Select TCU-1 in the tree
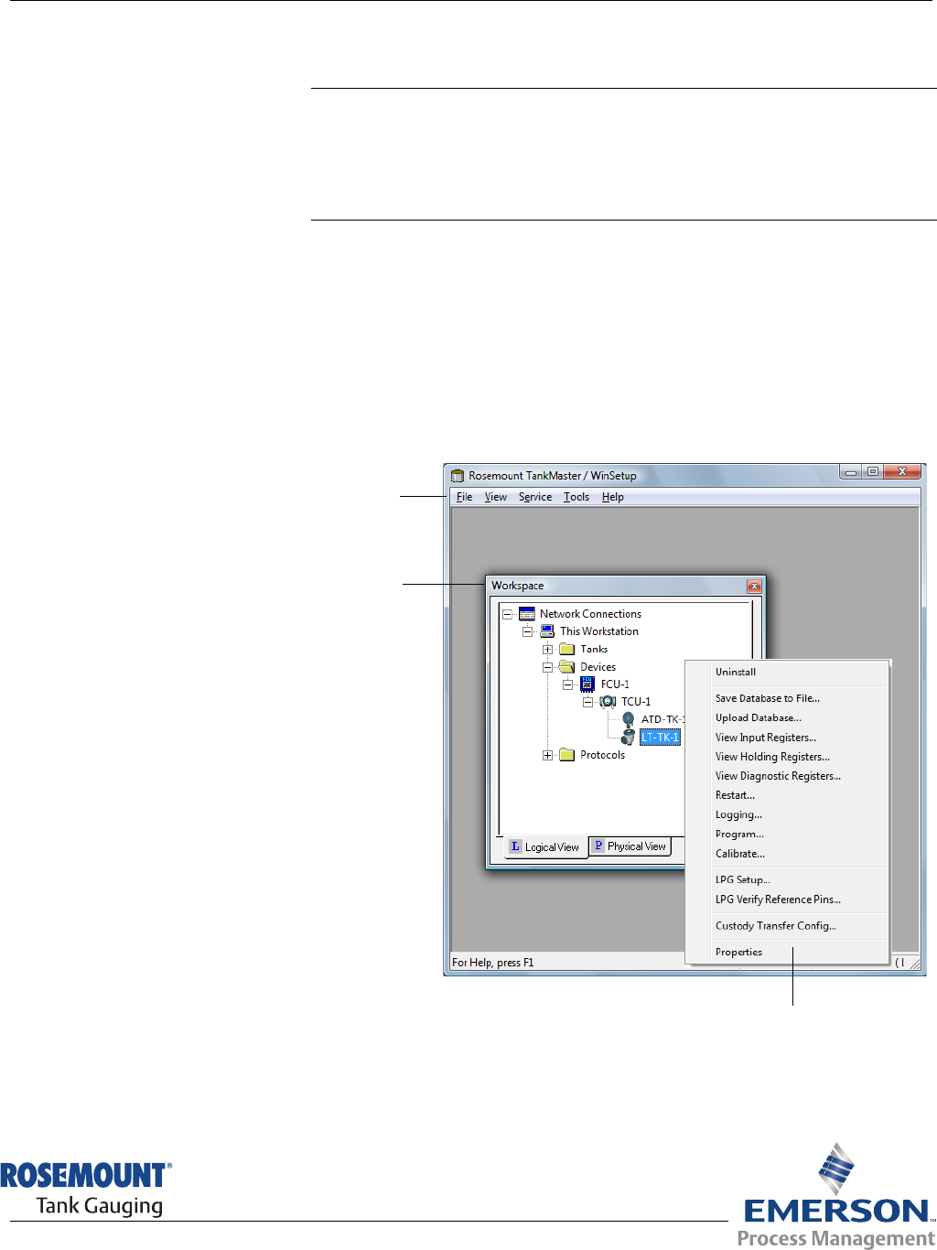The image size is (937, 1250). pyautogui.click(x=636, y=702)
